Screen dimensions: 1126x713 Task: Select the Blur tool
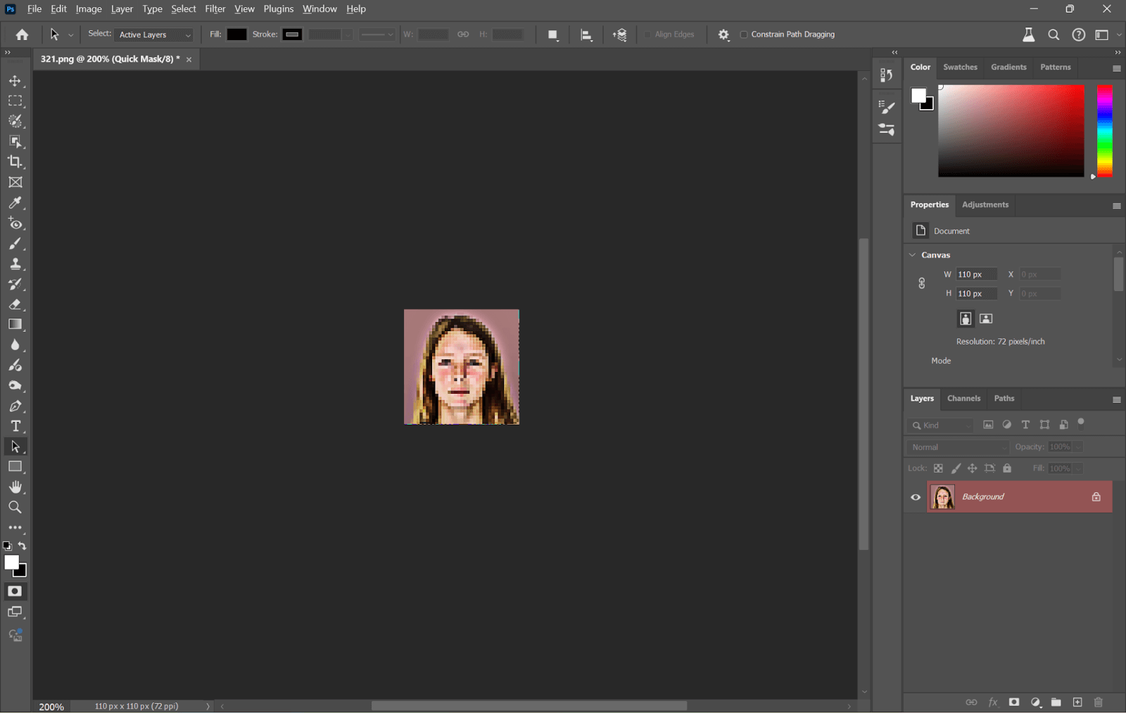click(15, 345)
